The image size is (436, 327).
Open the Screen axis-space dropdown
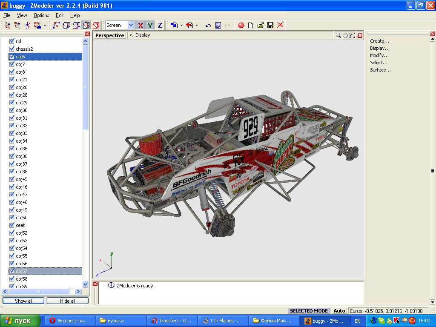click(x=131, y=26)
